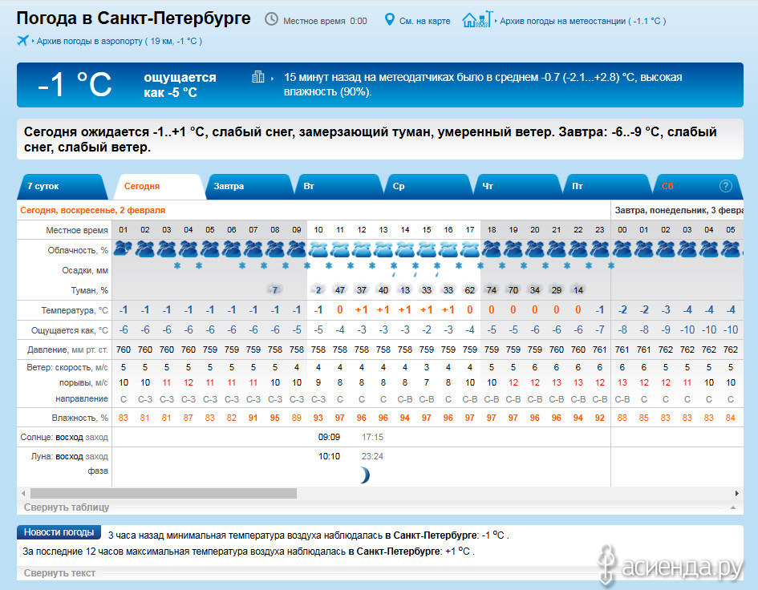This screenshot has height=590, width=758.
Task: Click the right scroll arrow of table
Action: pos(736,493)
